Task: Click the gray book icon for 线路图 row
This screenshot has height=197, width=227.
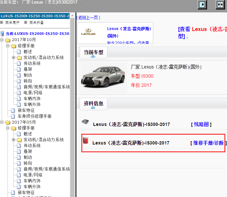Action: coord(85,122)
